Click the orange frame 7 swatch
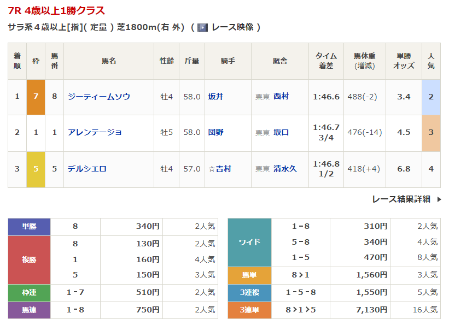449x325 pixels. 36,97
